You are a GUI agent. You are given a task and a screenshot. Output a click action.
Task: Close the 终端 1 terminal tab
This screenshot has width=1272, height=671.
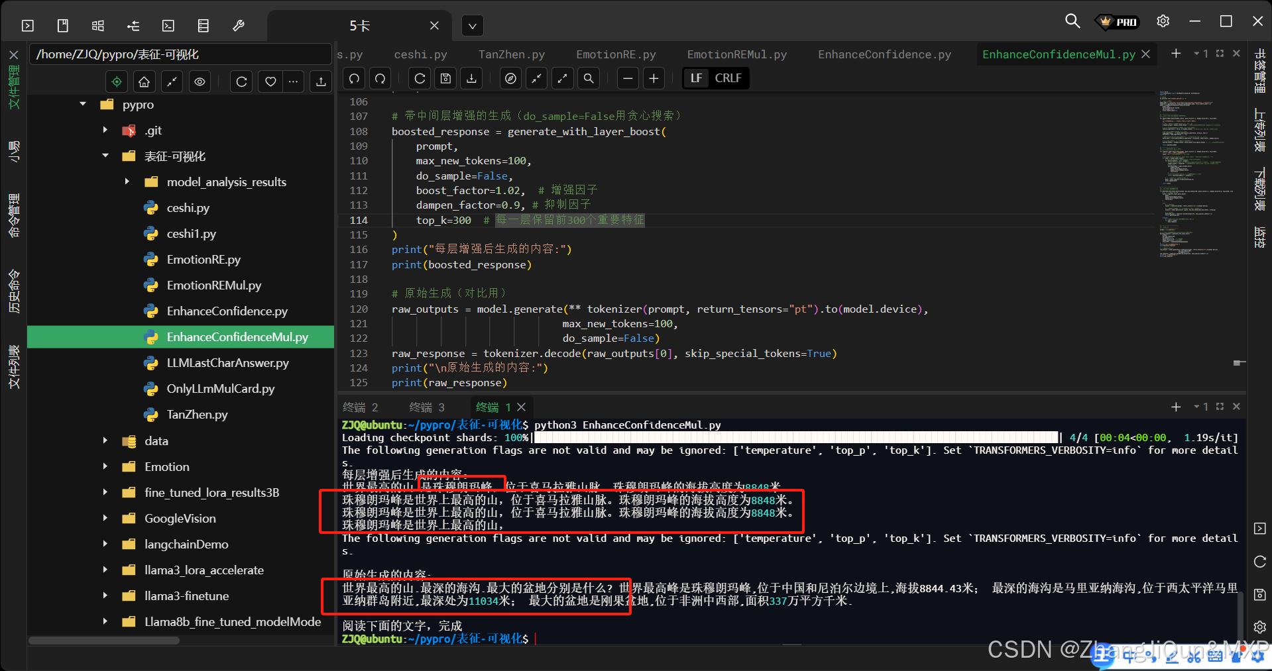[x=522, y=407]
